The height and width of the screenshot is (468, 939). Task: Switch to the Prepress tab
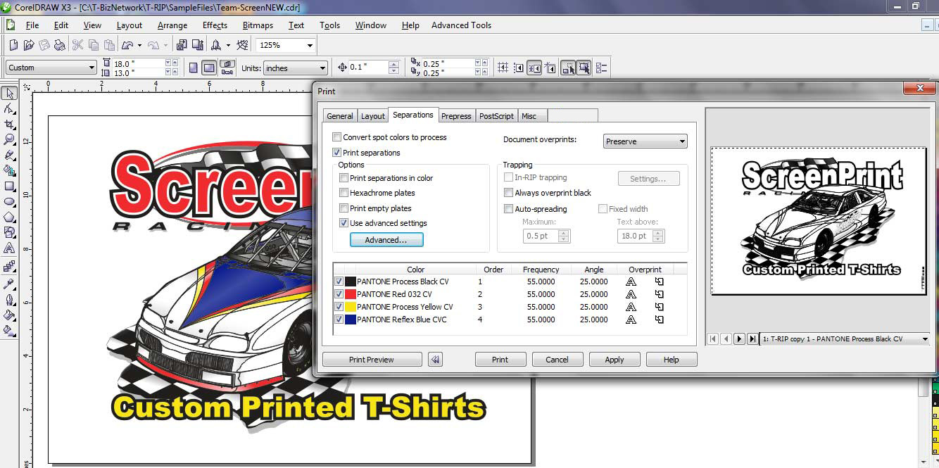456,116
